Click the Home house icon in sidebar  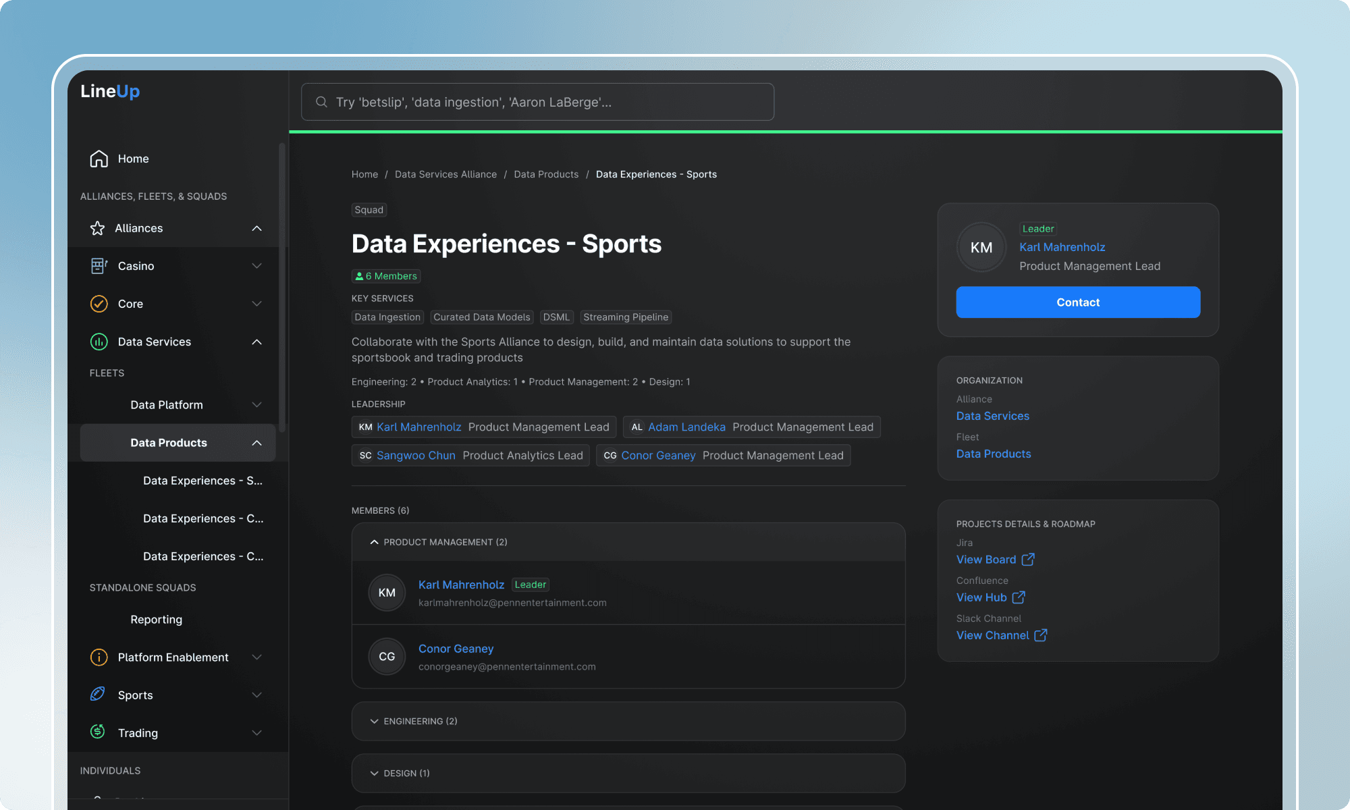point(99,159)
